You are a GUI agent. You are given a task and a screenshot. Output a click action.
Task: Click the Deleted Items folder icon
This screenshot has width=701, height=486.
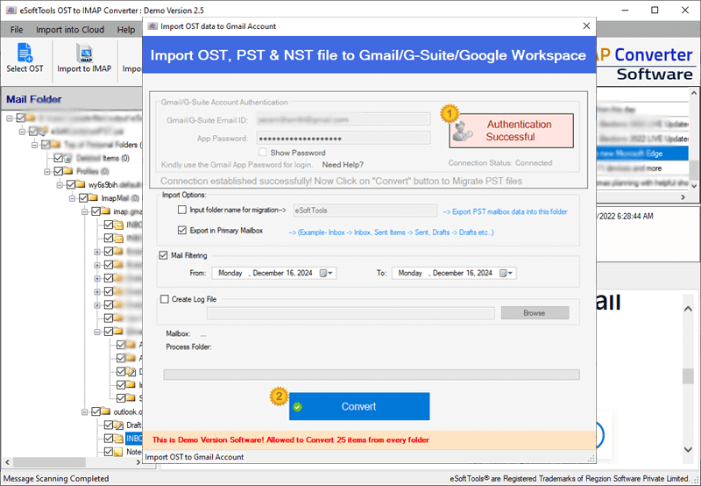(x=68, y=158)
